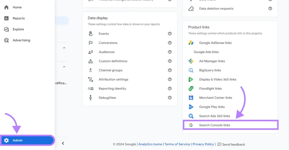Image resolution: width=289 pixels, height=150 pixels.
Task: Click the DebugView icon
Action: tap(91, 98)
